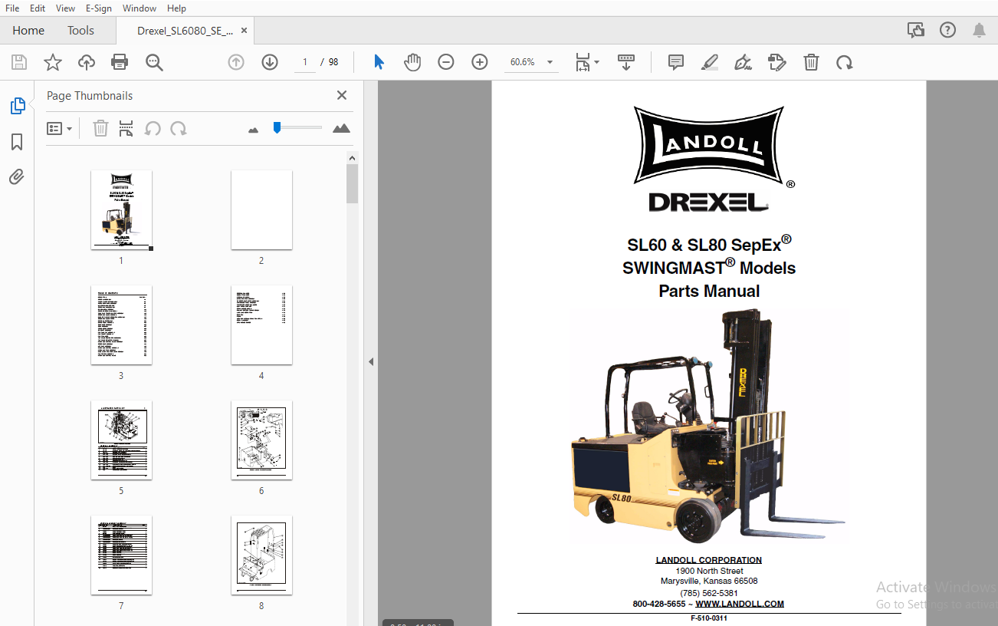Enlarge thumbnail size large mountain icon
Image resolution: width=998 pixels, height=626 pixels.
[x=342, y=128]
